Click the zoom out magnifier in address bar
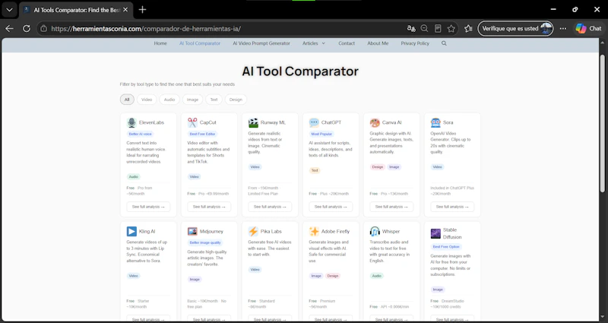608x323 pixels. [424, 29]
